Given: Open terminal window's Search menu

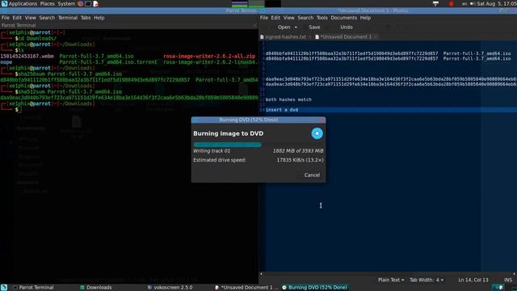Looking at the screenshot, I should (x=47, y=18).
